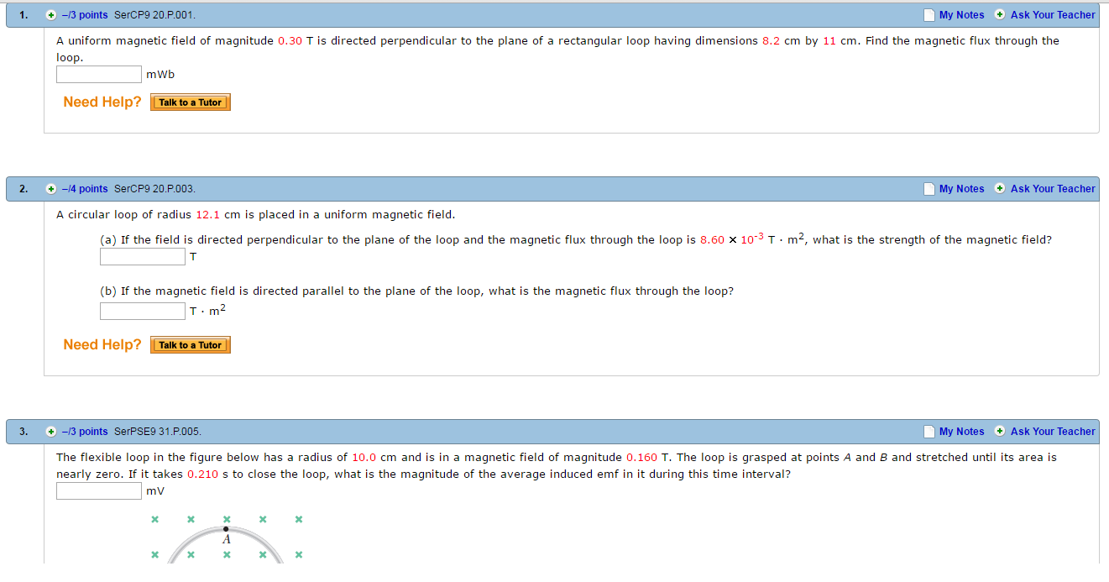Click Ask Your Teacher plus icon, question 3
Image resolution: width=1109 pixels, height=582 pixels.
[x=1000, y=431]
